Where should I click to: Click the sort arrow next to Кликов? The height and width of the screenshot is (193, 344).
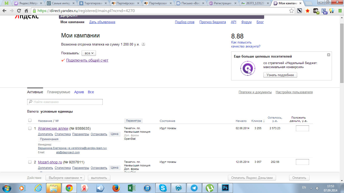point(264,121)
